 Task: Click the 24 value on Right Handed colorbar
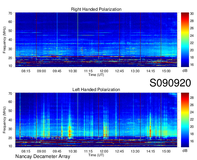(192, 36)
